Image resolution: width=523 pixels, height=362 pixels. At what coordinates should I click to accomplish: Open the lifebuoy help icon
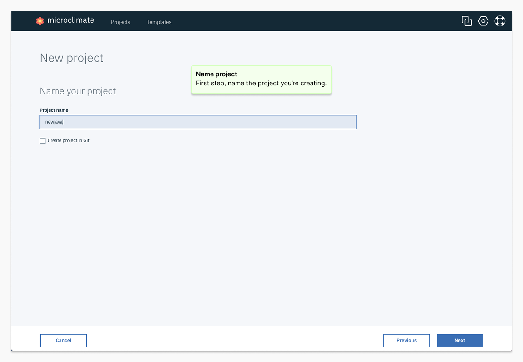pos(500,21)
